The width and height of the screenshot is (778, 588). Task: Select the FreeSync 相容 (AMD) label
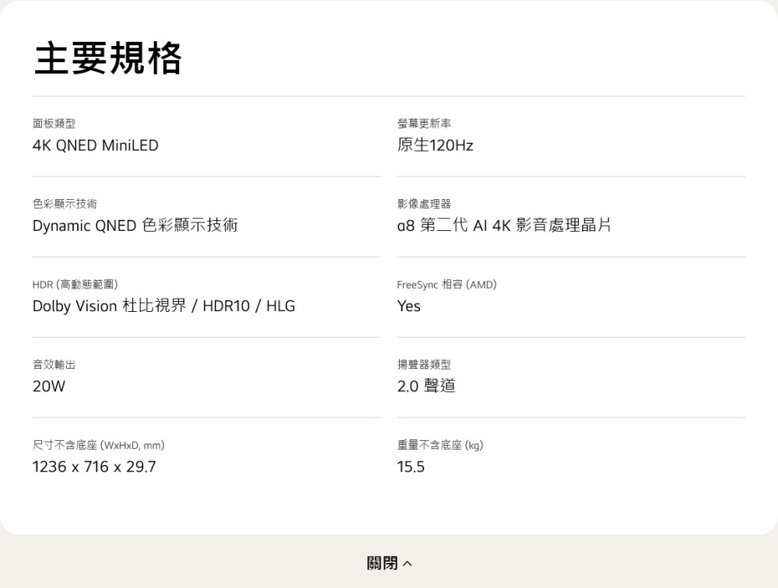click(446, 285)
